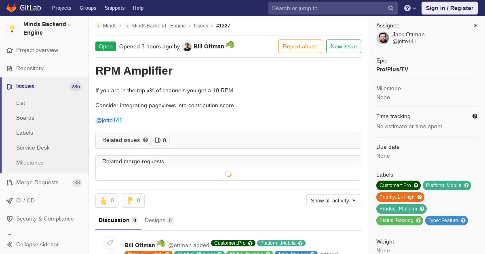Screen dimensions: 485x254
Task: Collapse the right sidebar with double-arrow
Action: tap(476, 25)
